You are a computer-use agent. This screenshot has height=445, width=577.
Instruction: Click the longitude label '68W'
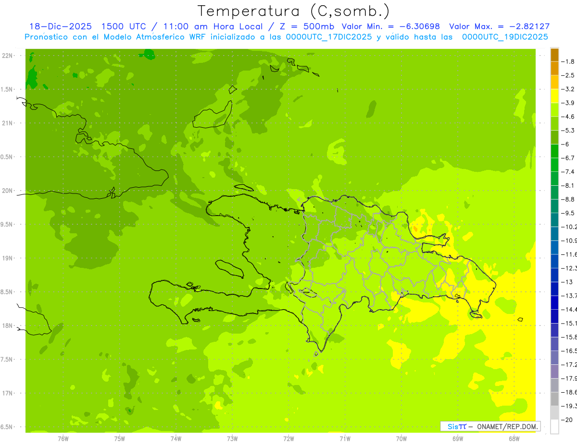(514, 438)
